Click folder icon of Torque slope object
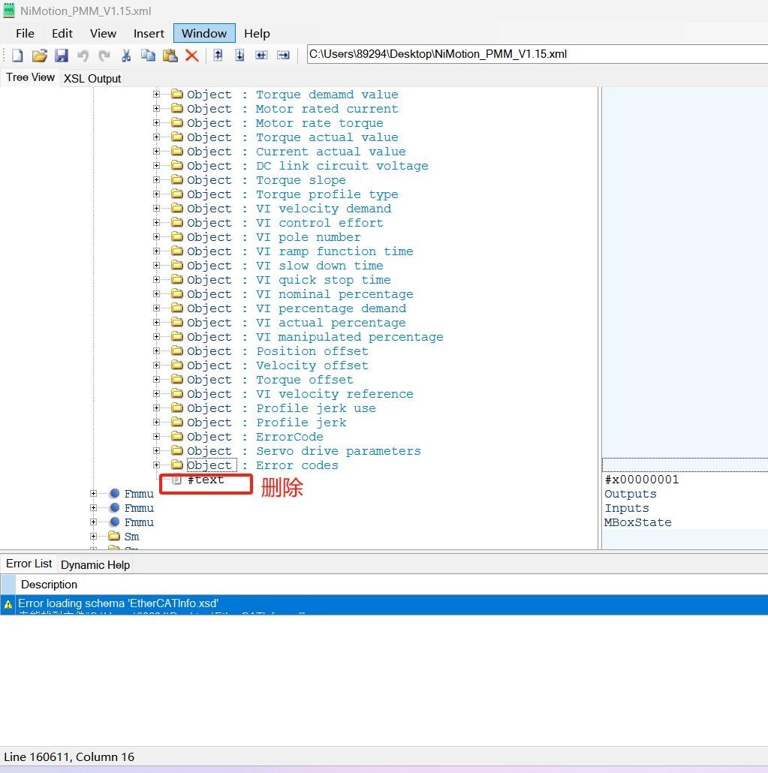This screenshot has width=768, height=773. (x=177, y=180)
